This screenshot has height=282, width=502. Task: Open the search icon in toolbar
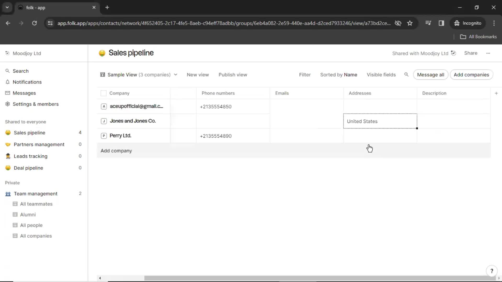click(x=406, y=74)
